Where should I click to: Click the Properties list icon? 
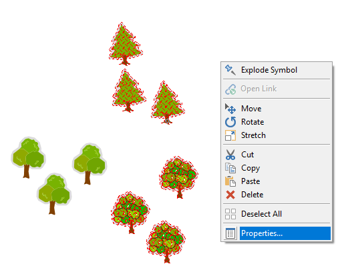230,233
